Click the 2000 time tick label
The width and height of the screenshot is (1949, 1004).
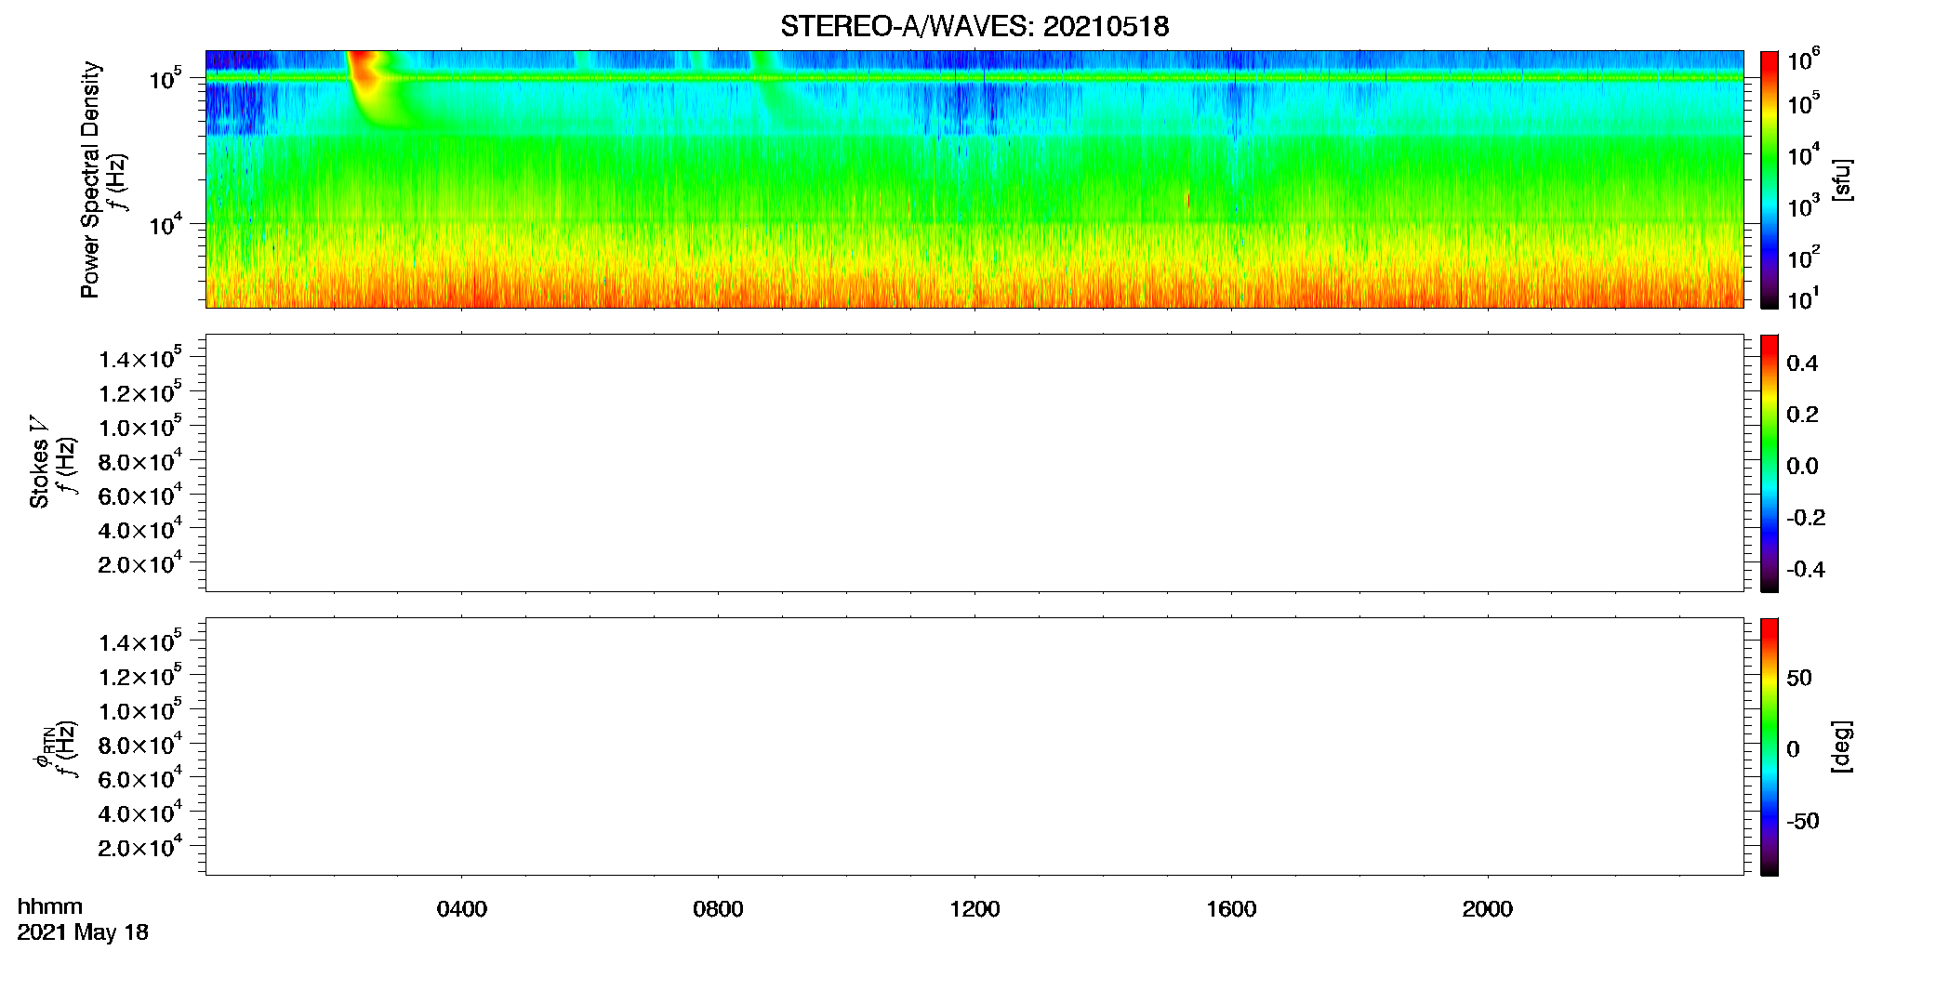point(1488,908)
